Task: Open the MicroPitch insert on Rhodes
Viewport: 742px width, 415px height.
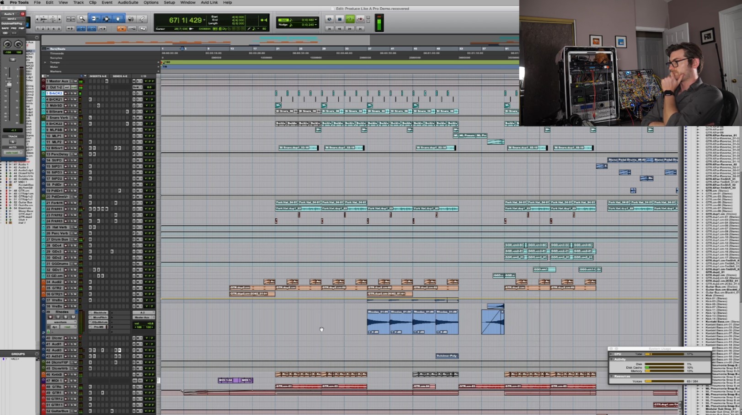Action: click(x=100, y=317)
